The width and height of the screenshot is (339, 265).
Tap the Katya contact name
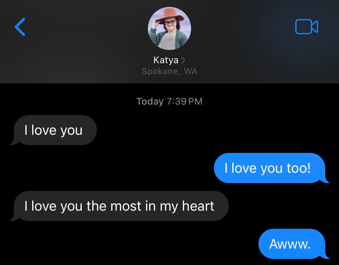tap(166, 60)
